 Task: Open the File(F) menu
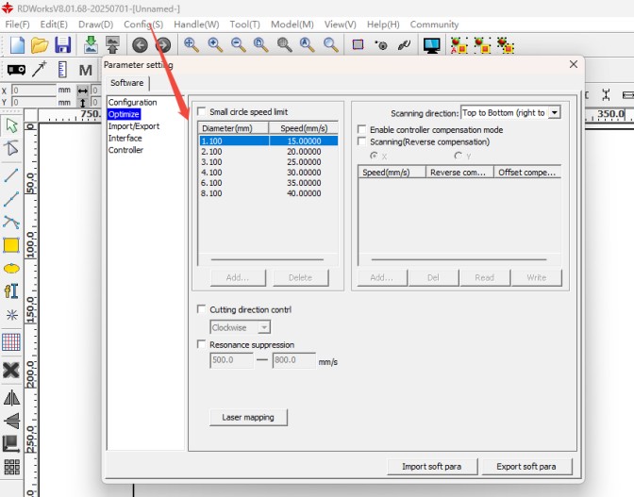tap(17, 25)
